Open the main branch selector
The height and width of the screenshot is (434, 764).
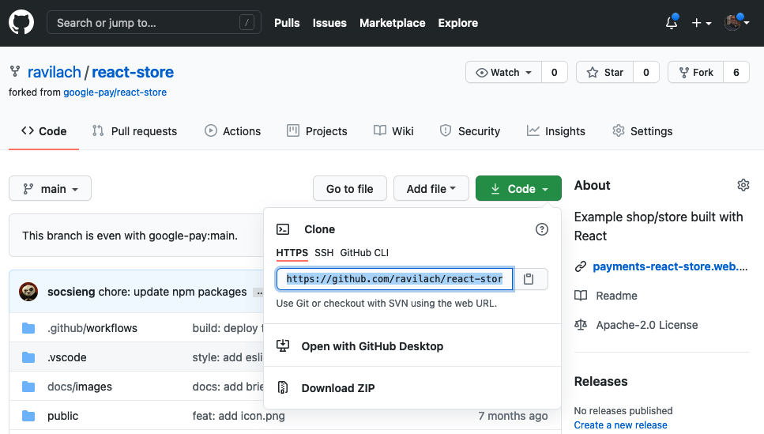tap(51, 188)
